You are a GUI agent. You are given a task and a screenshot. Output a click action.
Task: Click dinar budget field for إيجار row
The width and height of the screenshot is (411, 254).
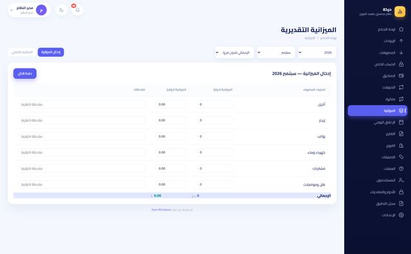coord(214,121)
